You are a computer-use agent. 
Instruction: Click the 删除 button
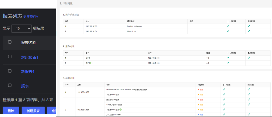coord(11,111)
